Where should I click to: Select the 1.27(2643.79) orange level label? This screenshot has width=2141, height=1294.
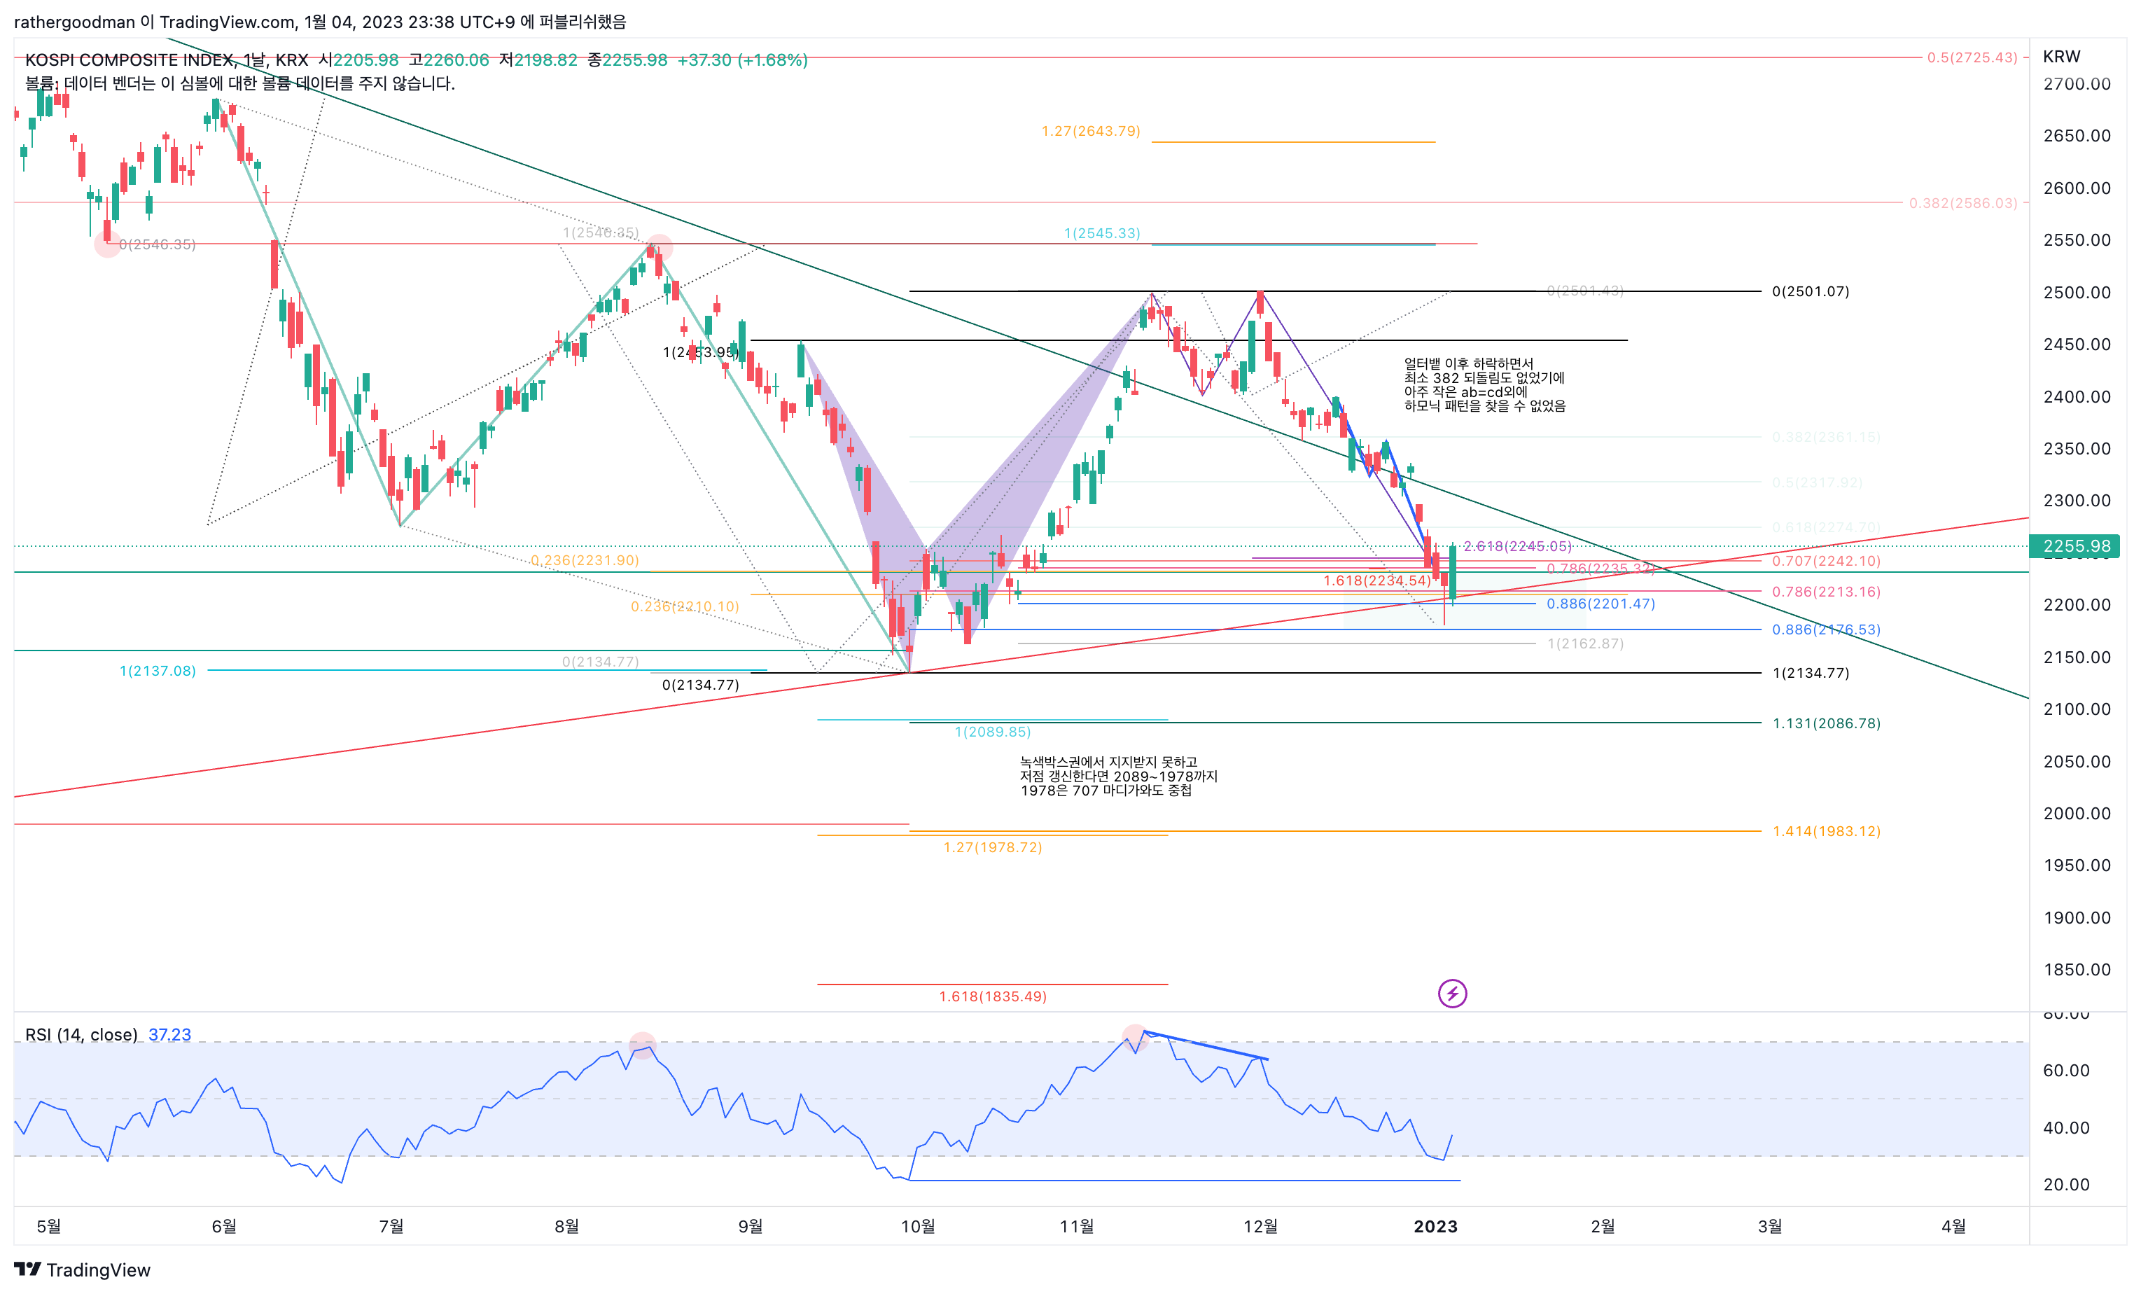click(1091, 131)
